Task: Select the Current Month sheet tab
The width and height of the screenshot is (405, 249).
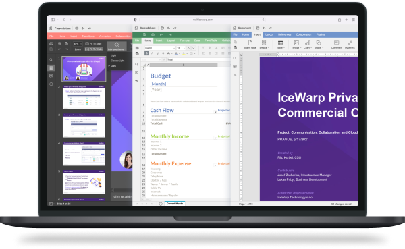Action: (x=175, y=204)
